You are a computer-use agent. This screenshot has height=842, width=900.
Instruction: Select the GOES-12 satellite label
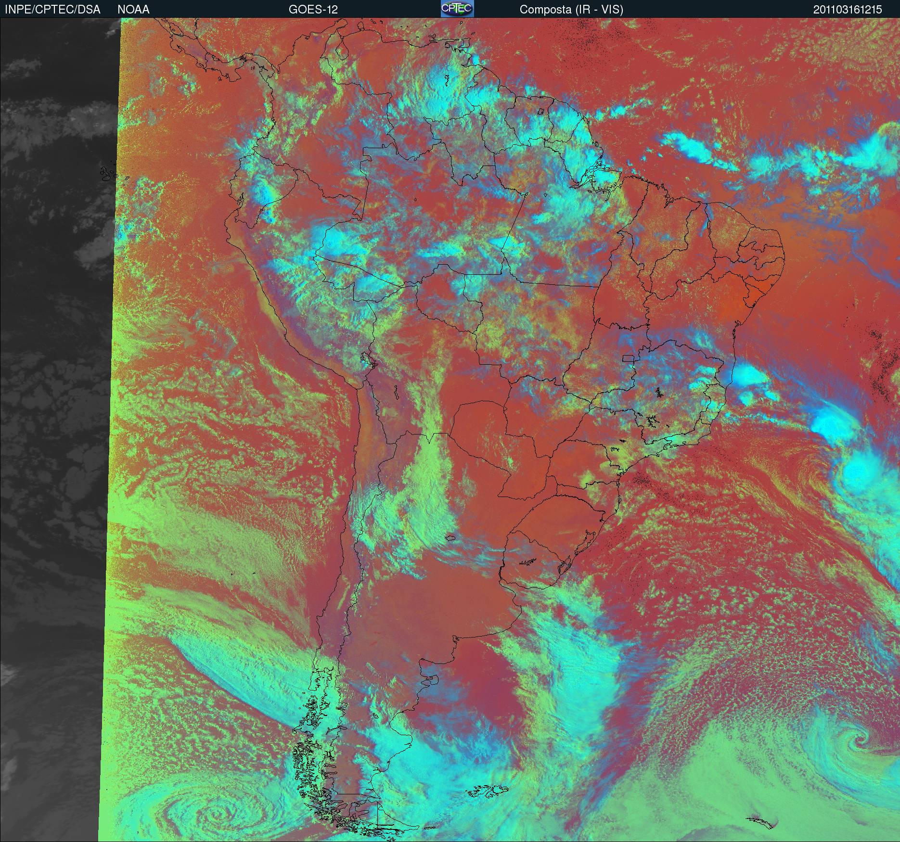(x=313, y=10)
